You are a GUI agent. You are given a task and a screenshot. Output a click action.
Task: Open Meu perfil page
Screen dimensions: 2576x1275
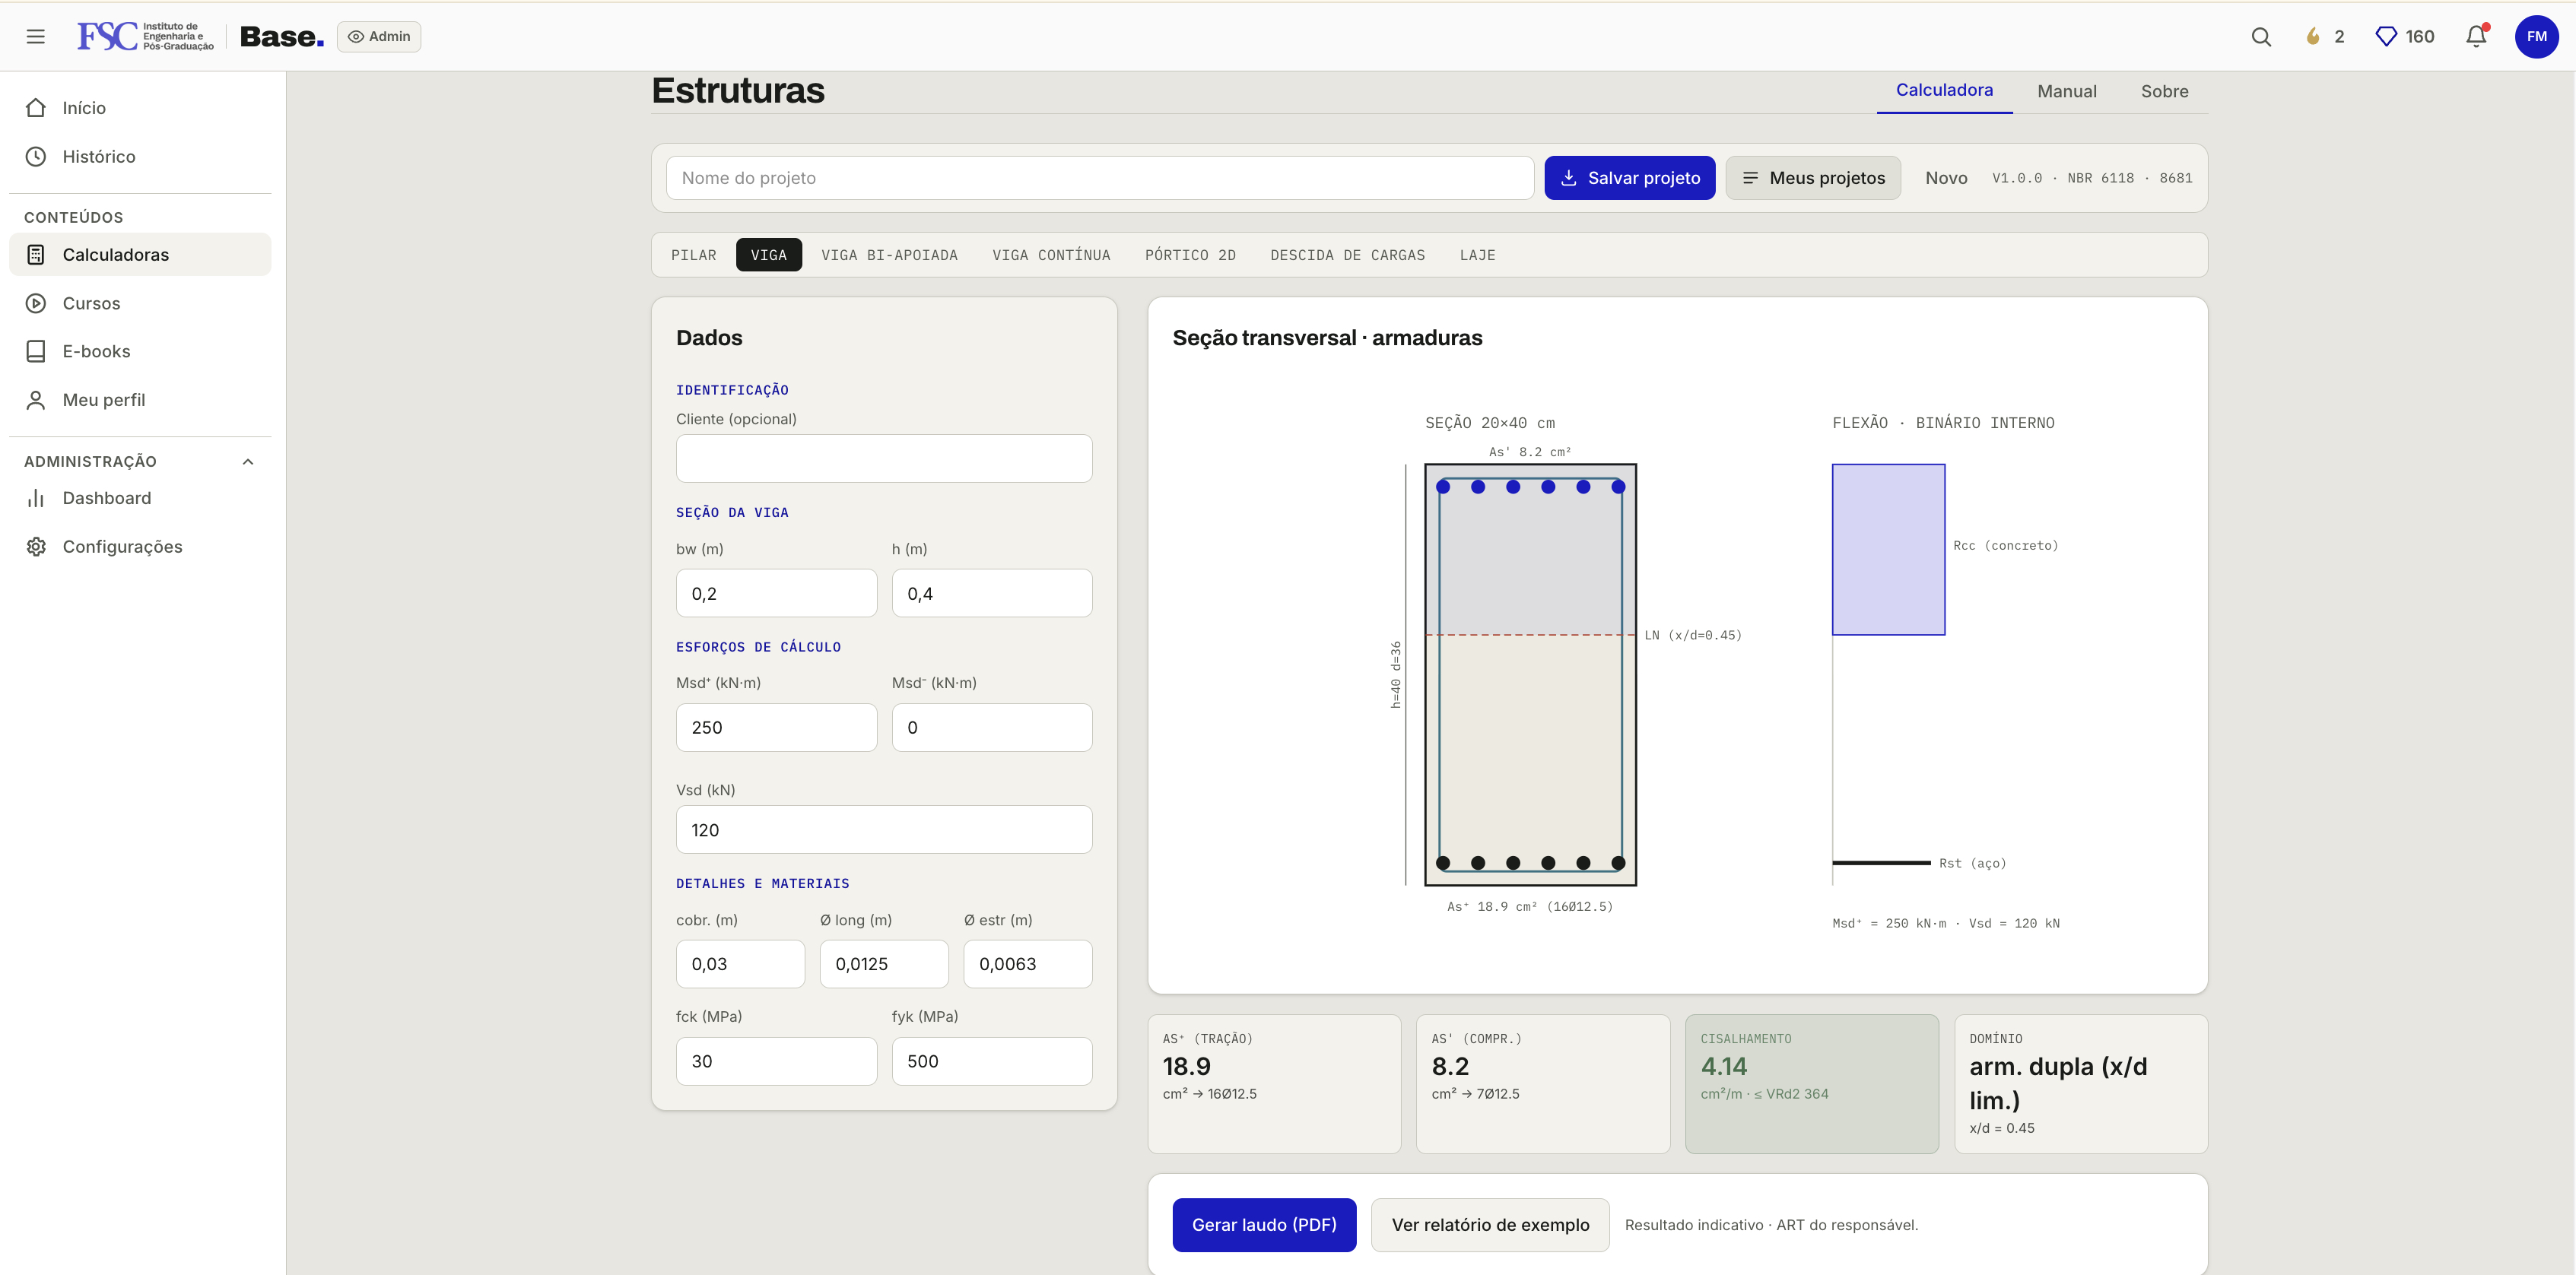pyautogui.click(x=140, y=400)
